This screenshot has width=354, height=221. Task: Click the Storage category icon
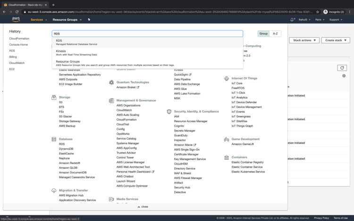click(x=54, y=98)
